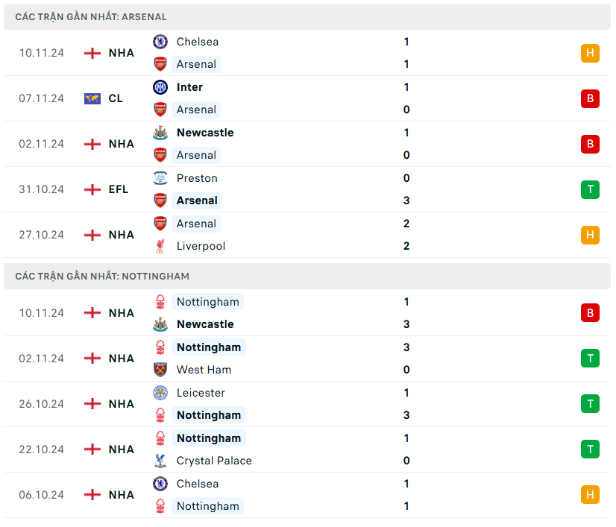Open the West Ham team link
This screenshot has height=527, width=616.
click(x=204, y=370)
